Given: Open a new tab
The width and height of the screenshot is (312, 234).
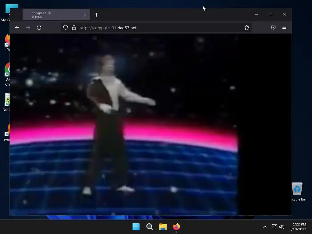Looking at the screenshot, I should [x=97, y=15].
